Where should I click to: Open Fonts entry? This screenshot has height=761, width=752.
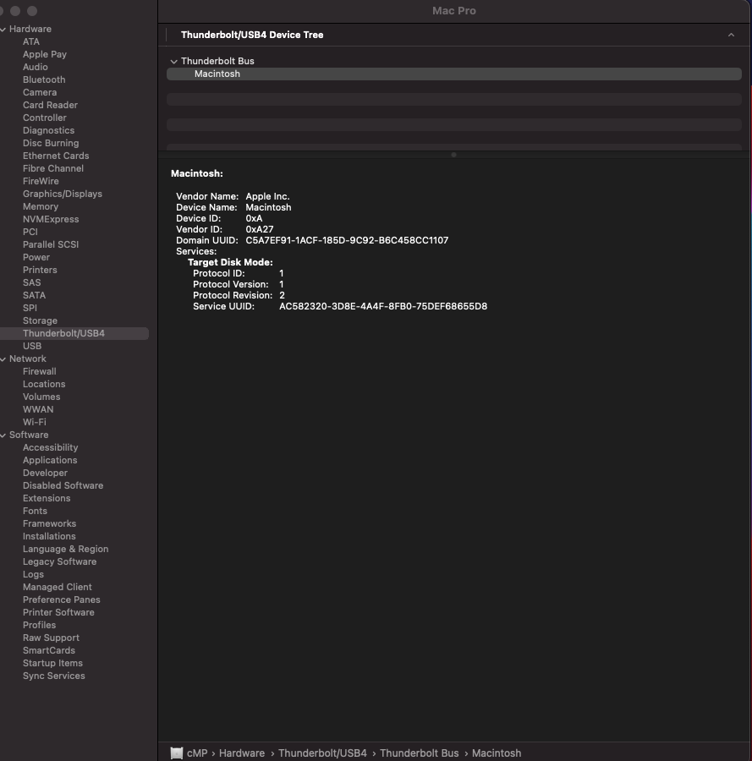[x=35, y=511]
